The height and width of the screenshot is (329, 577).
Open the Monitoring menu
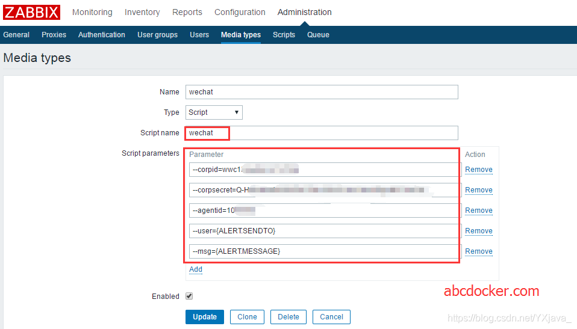pyautogui.click(x=92, y=12)
